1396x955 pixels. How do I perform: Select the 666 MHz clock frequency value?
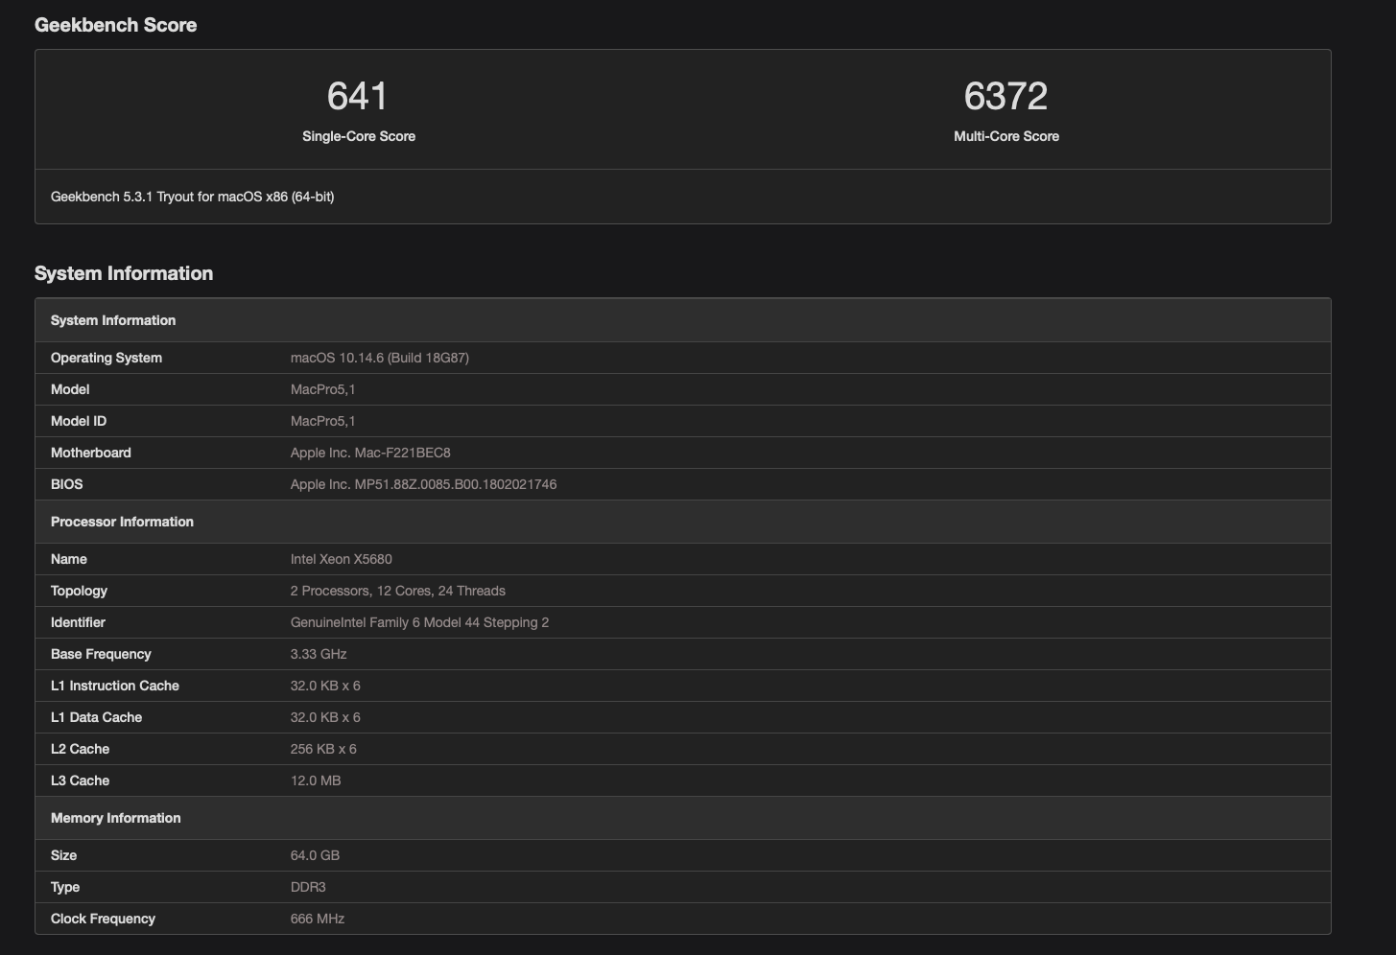pos(318,919)
